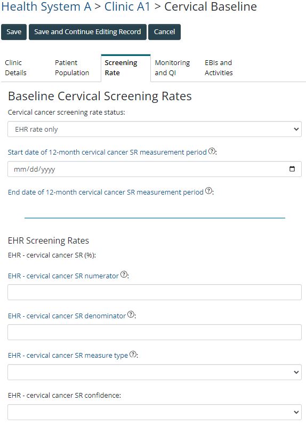Screen dimensions: 306x426
Task: Open the Monitoring and QI tab
Action: [172, 68]
